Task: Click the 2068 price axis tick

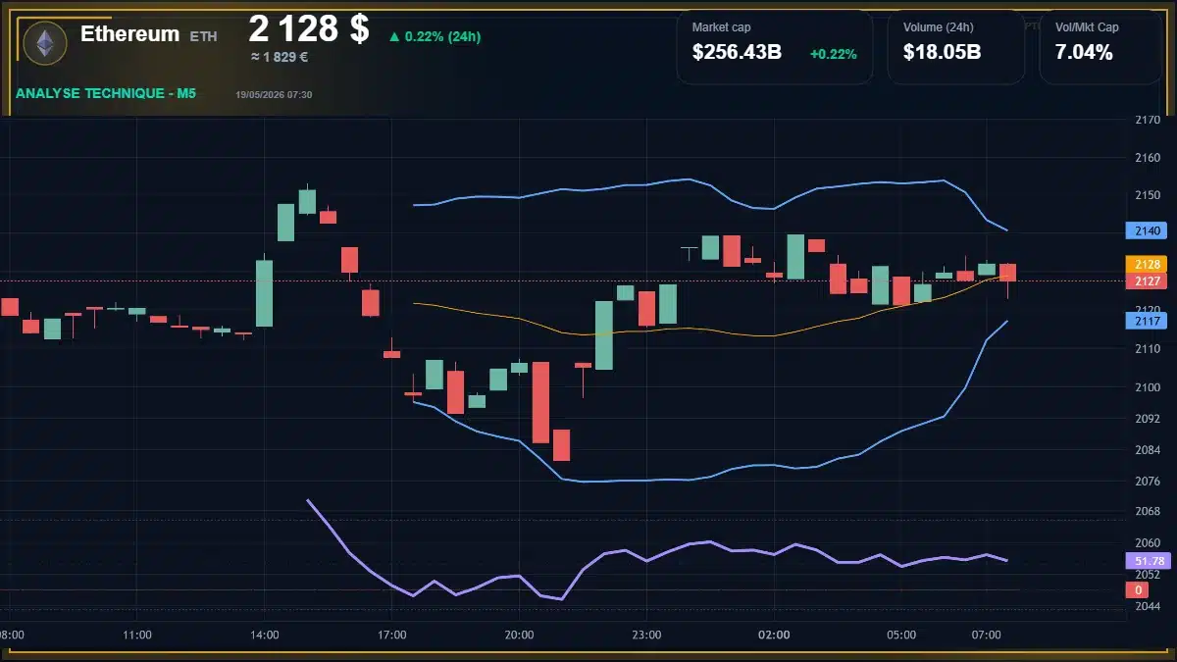Action: click(x=1147, y=512)
